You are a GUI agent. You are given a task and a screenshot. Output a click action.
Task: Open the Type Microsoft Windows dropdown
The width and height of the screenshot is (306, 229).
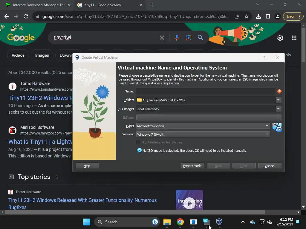tap(203, 126)
